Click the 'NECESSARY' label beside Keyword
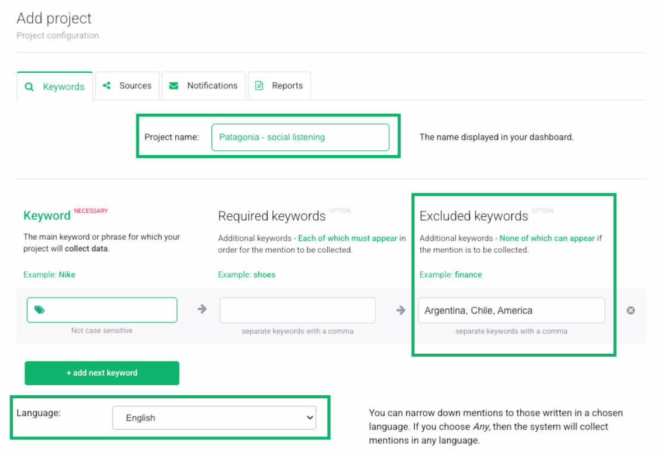The height and width of the screenshot is (452, 661). pos(91,210)
